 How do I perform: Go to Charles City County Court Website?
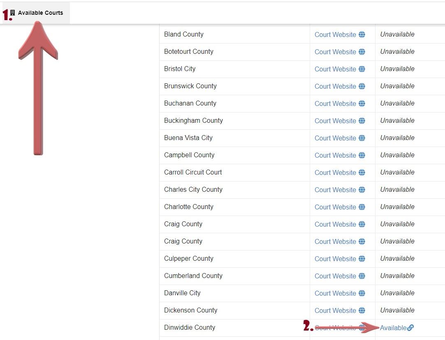pos(335,190)
